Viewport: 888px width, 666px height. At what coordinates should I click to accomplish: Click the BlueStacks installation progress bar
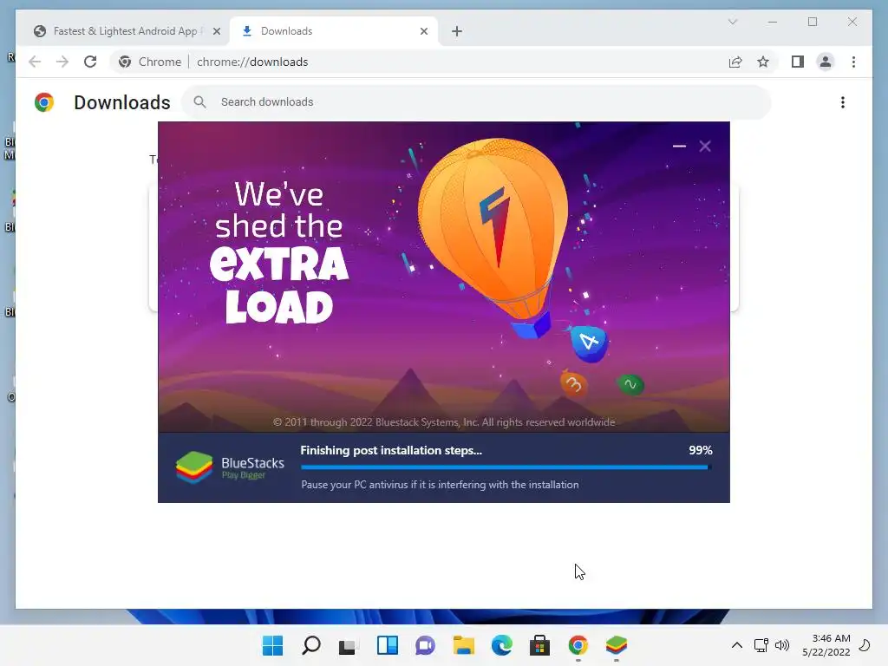[x=506, y=467]
